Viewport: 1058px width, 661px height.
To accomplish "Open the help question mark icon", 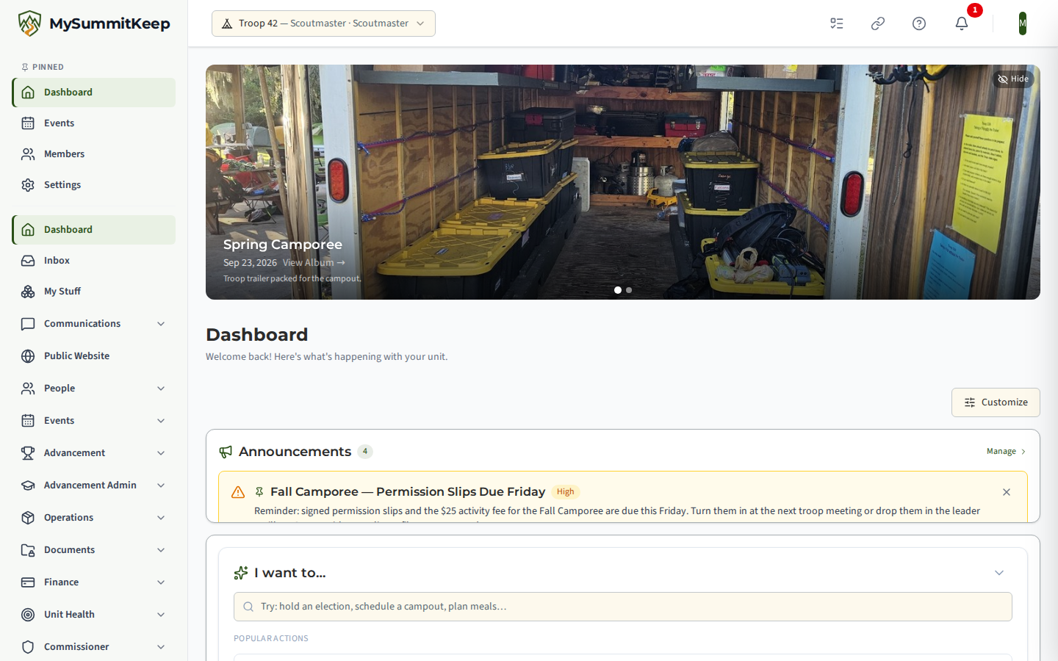I will 919,24.
